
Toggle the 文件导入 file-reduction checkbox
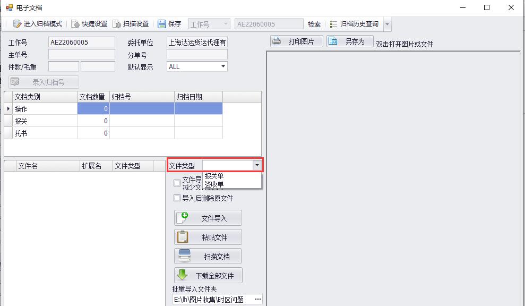[x=177, y=183]
